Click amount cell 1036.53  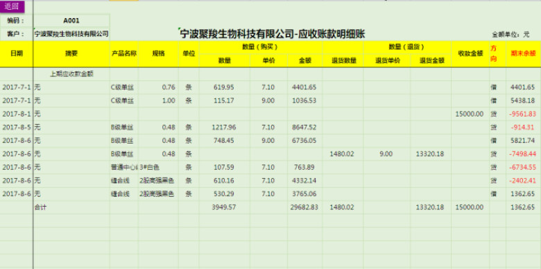click(x=304, y=101)
